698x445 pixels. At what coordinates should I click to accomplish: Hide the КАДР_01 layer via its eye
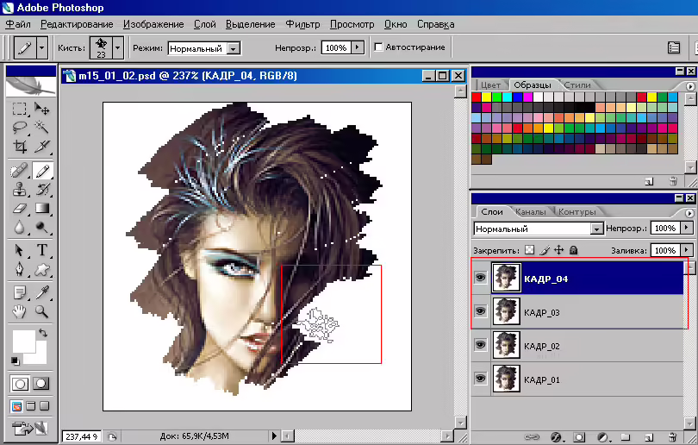[480, 379]
